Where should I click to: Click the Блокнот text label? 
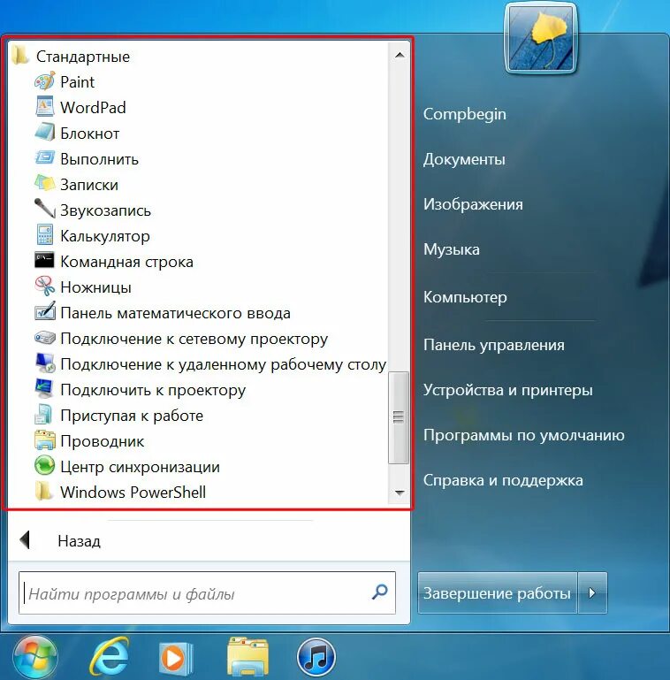pos(89,134)
